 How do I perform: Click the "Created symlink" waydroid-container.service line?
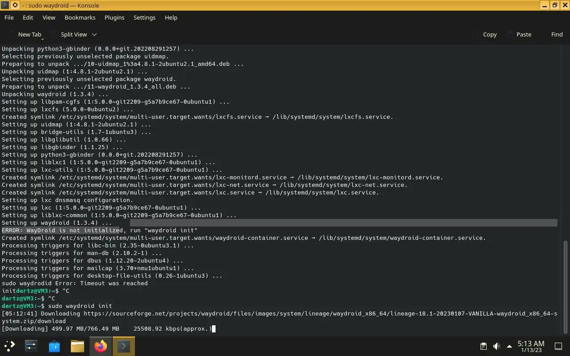coord(244,238)
